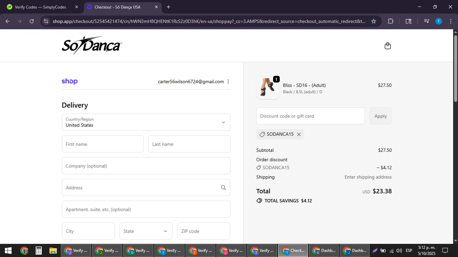458x257 pixels.
Task: Click the Last name field
Action: (x=189, y=144)
